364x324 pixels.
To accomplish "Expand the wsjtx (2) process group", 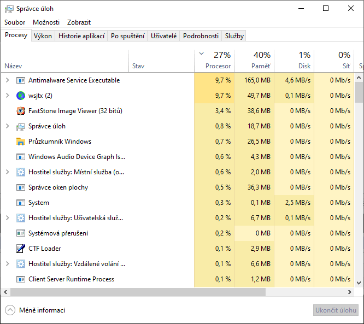I will [7, 96].
